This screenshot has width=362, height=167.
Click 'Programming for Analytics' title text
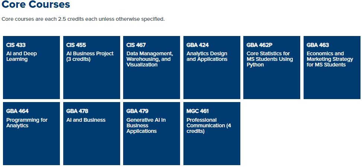(27, 123)
